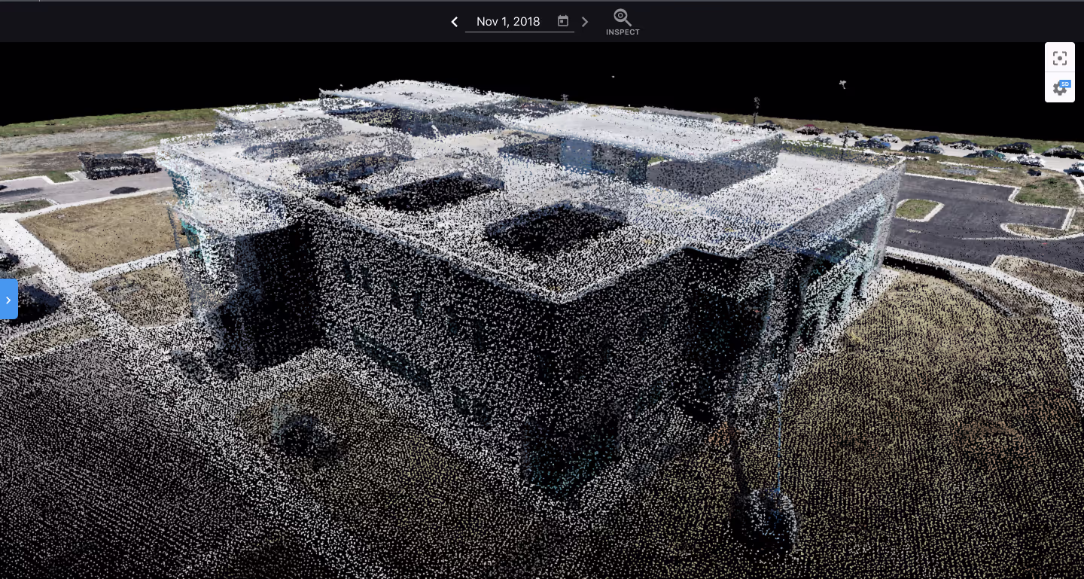The image size is (1084, 579).
Task: Click the SD badge on the settings gear
Action: tap(1065, 84)
